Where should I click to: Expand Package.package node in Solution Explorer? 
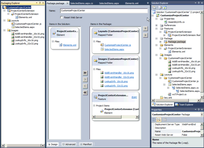(160, 42)
